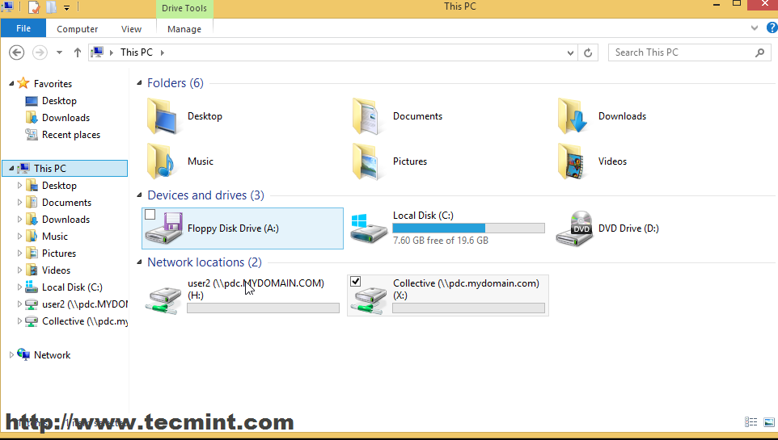
Task: Open the Pictures folder icon in Folders
Action: pyautogui.click(x=367, y=161)
